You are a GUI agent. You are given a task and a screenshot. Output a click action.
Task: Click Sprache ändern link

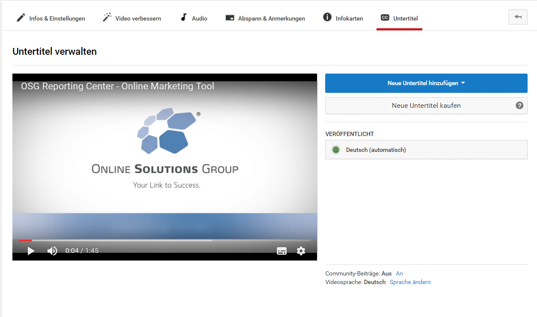pos(410,282)
